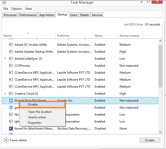166x149 pixels.
Task: Click the scrollbar down arrow
Action: pyautogui.click(x=160, y=132)
